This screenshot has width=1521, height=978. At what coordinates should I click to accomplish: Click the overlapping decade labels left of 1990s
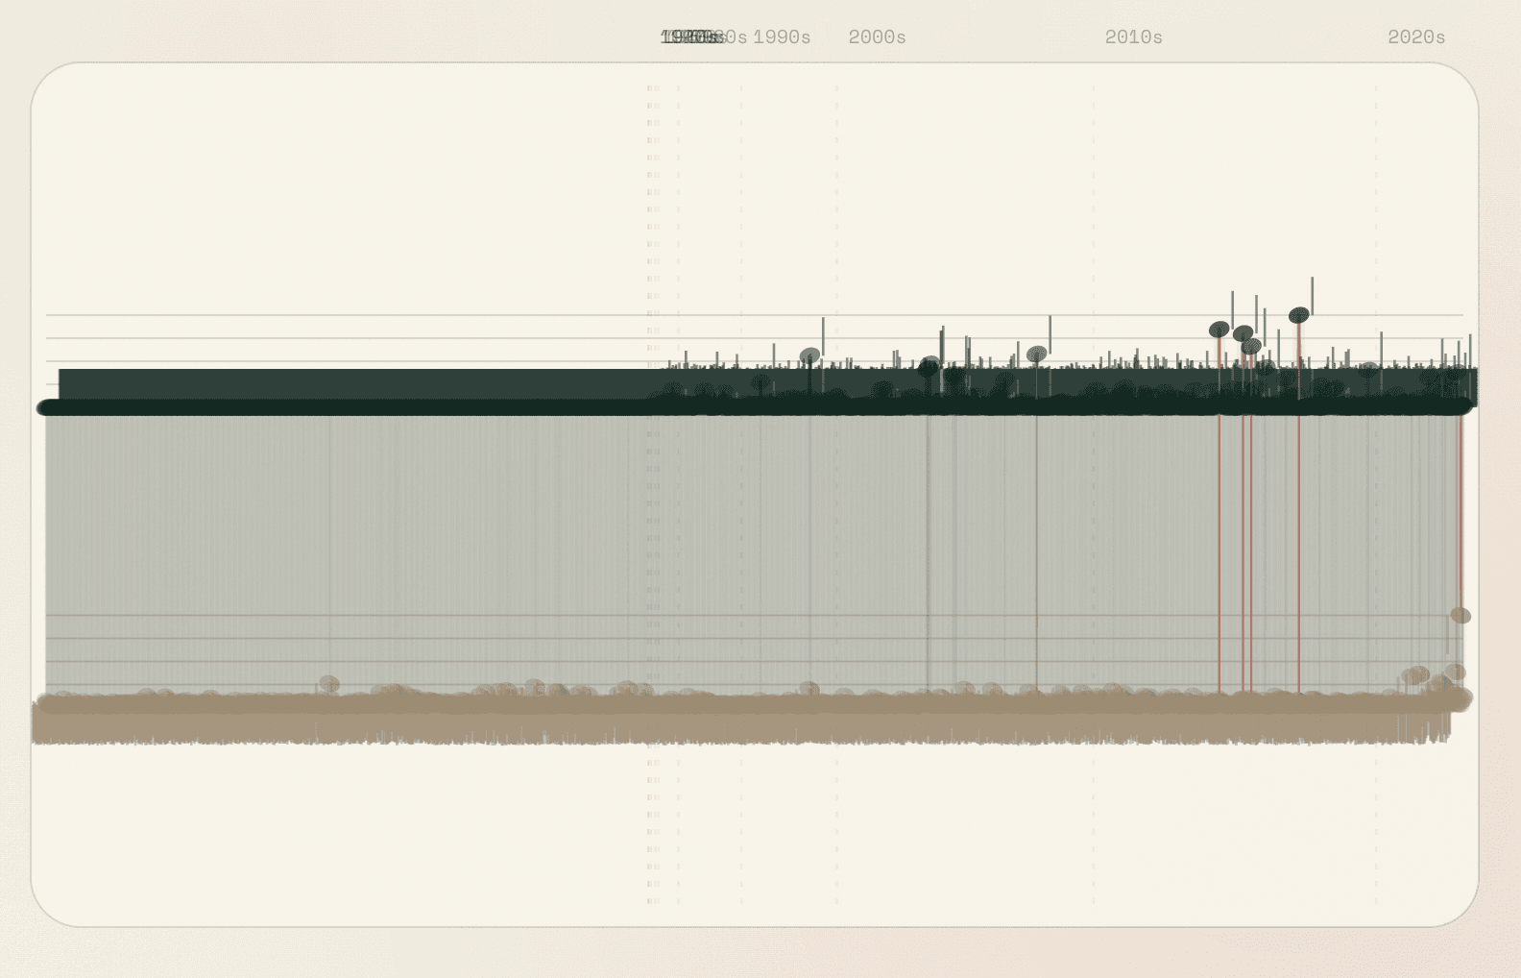pos(693,37)
